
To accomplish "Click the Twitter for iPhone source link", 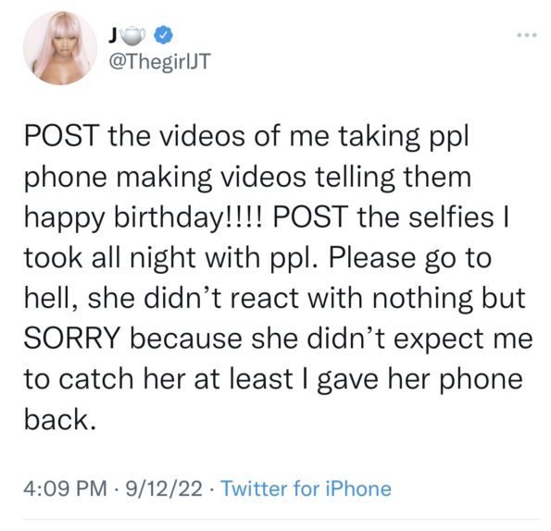I will click(x=306, y=488).
